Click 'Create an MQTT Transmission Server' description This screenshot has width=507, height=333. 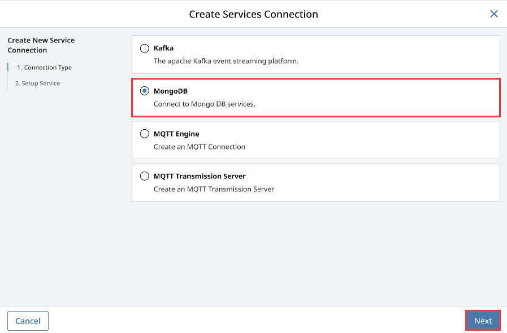[x=214, y=189]
